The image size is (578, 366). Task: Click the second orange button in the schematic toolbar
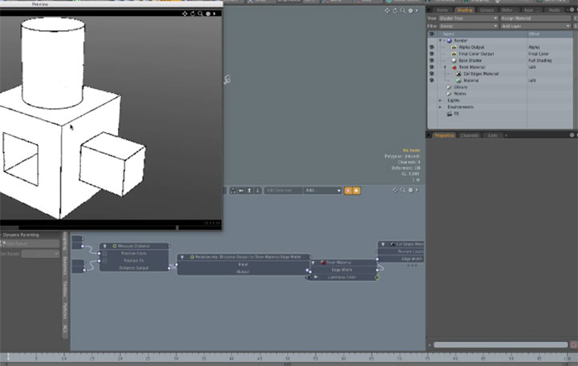(356, 191)
